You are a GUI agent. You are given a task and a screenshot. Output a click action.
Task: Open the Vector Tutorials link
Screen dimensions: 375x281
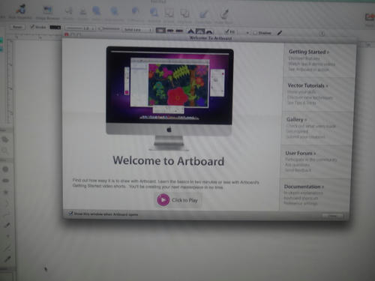click(307, 85)
